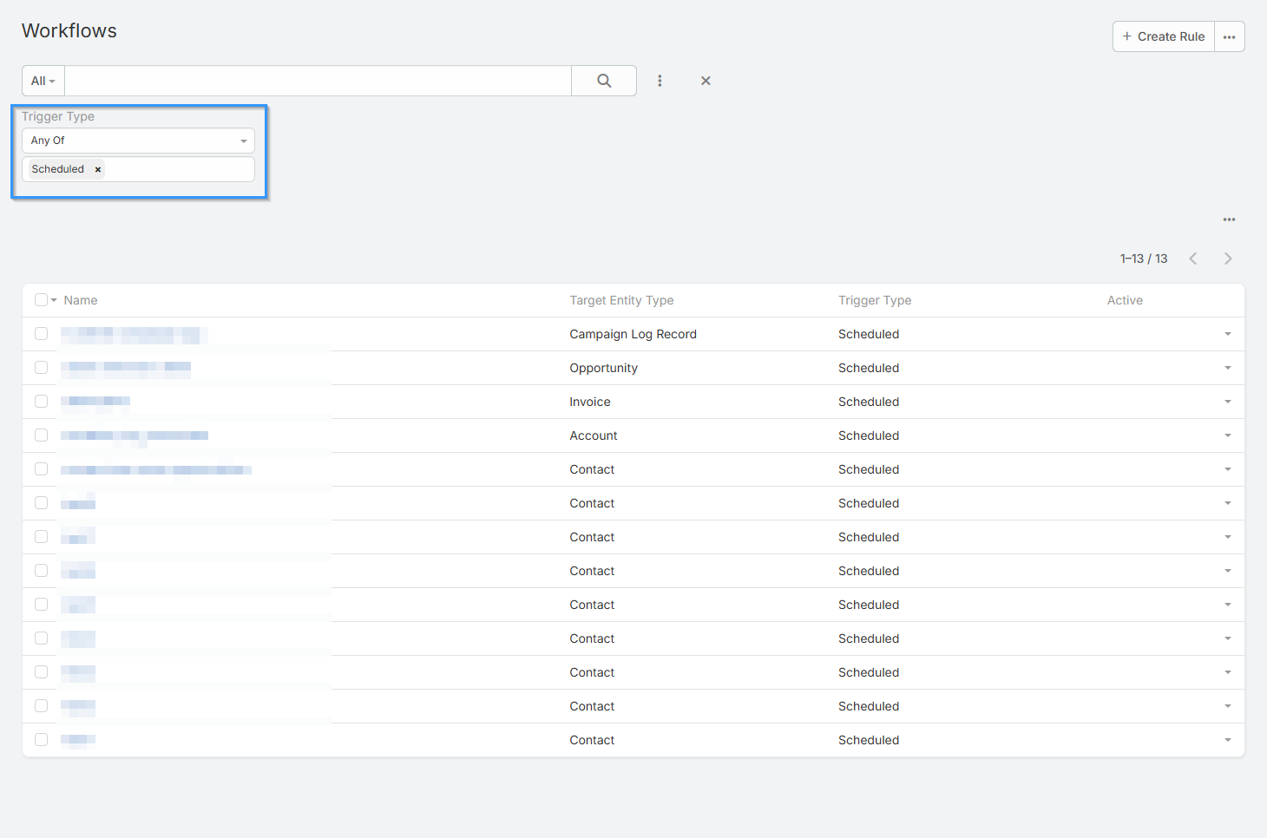The height and width of the screenshot is (838, 1267).
Task: Sort list by the Name column header
Action: [x=81, y=300]
